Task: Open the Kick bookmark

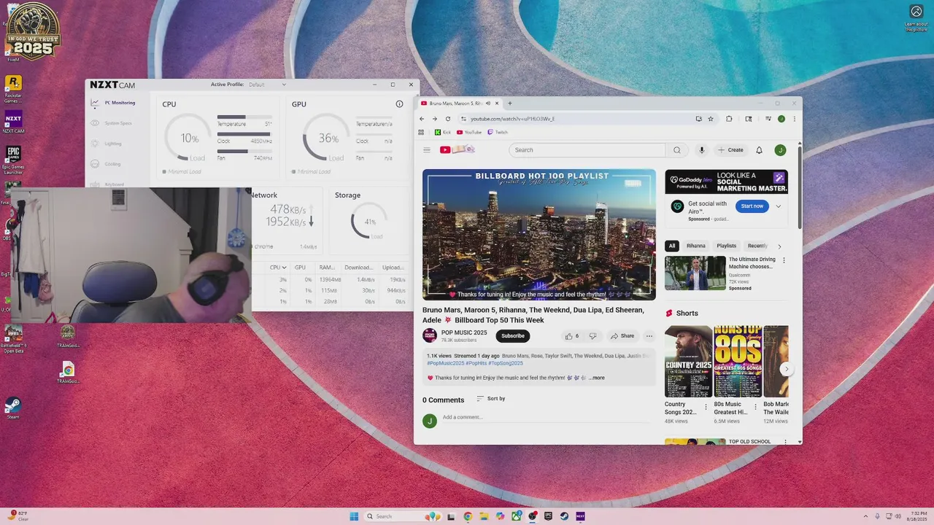Action: 443,133
